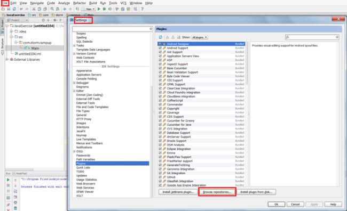Expand the Debugger settings node
347x211 pixels.
[x=74, y=83]
